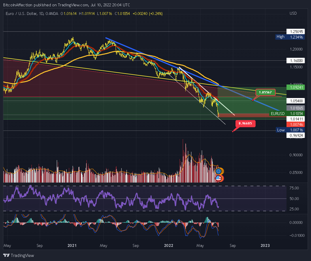Select the green 1.05567 price callout
This screenshot has width=311, height=261.
[x=265, y=92]
